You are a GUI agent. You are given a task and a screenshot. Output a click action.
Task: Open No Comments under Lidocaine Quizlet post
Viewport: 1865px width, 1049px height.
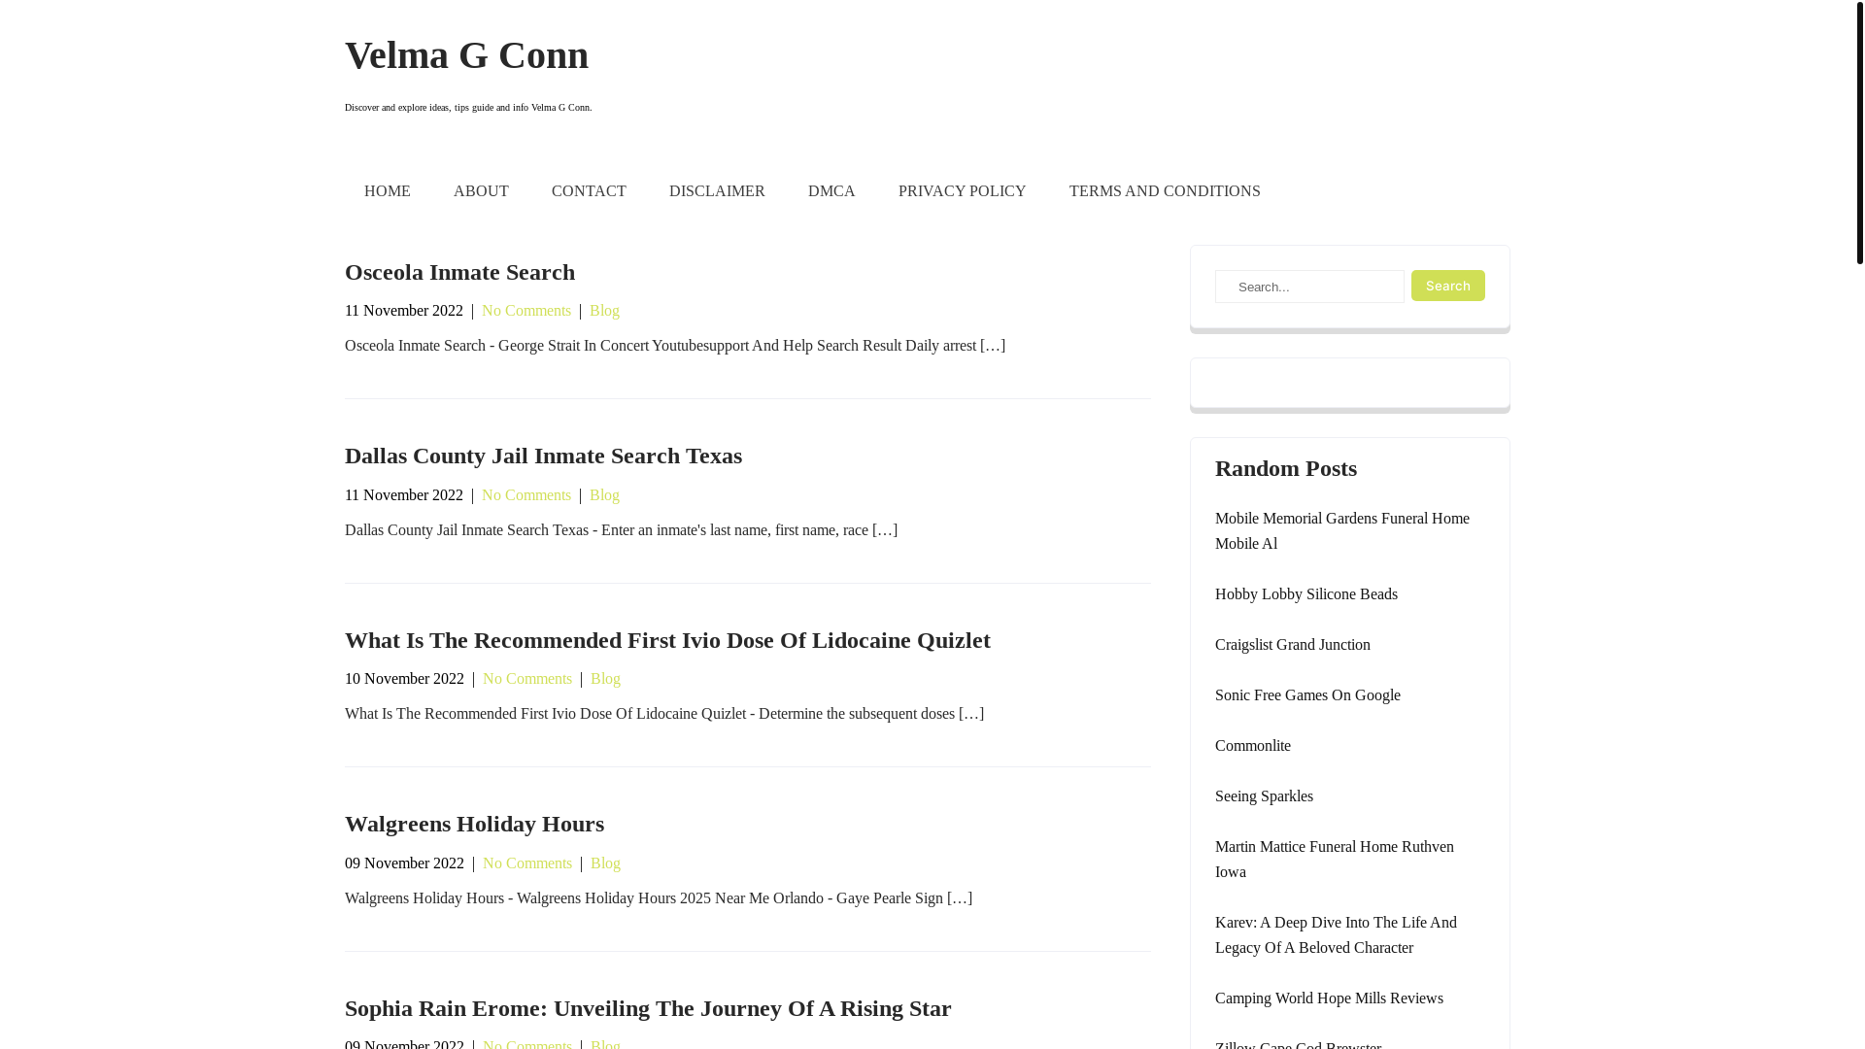click(x=527, y=679)
